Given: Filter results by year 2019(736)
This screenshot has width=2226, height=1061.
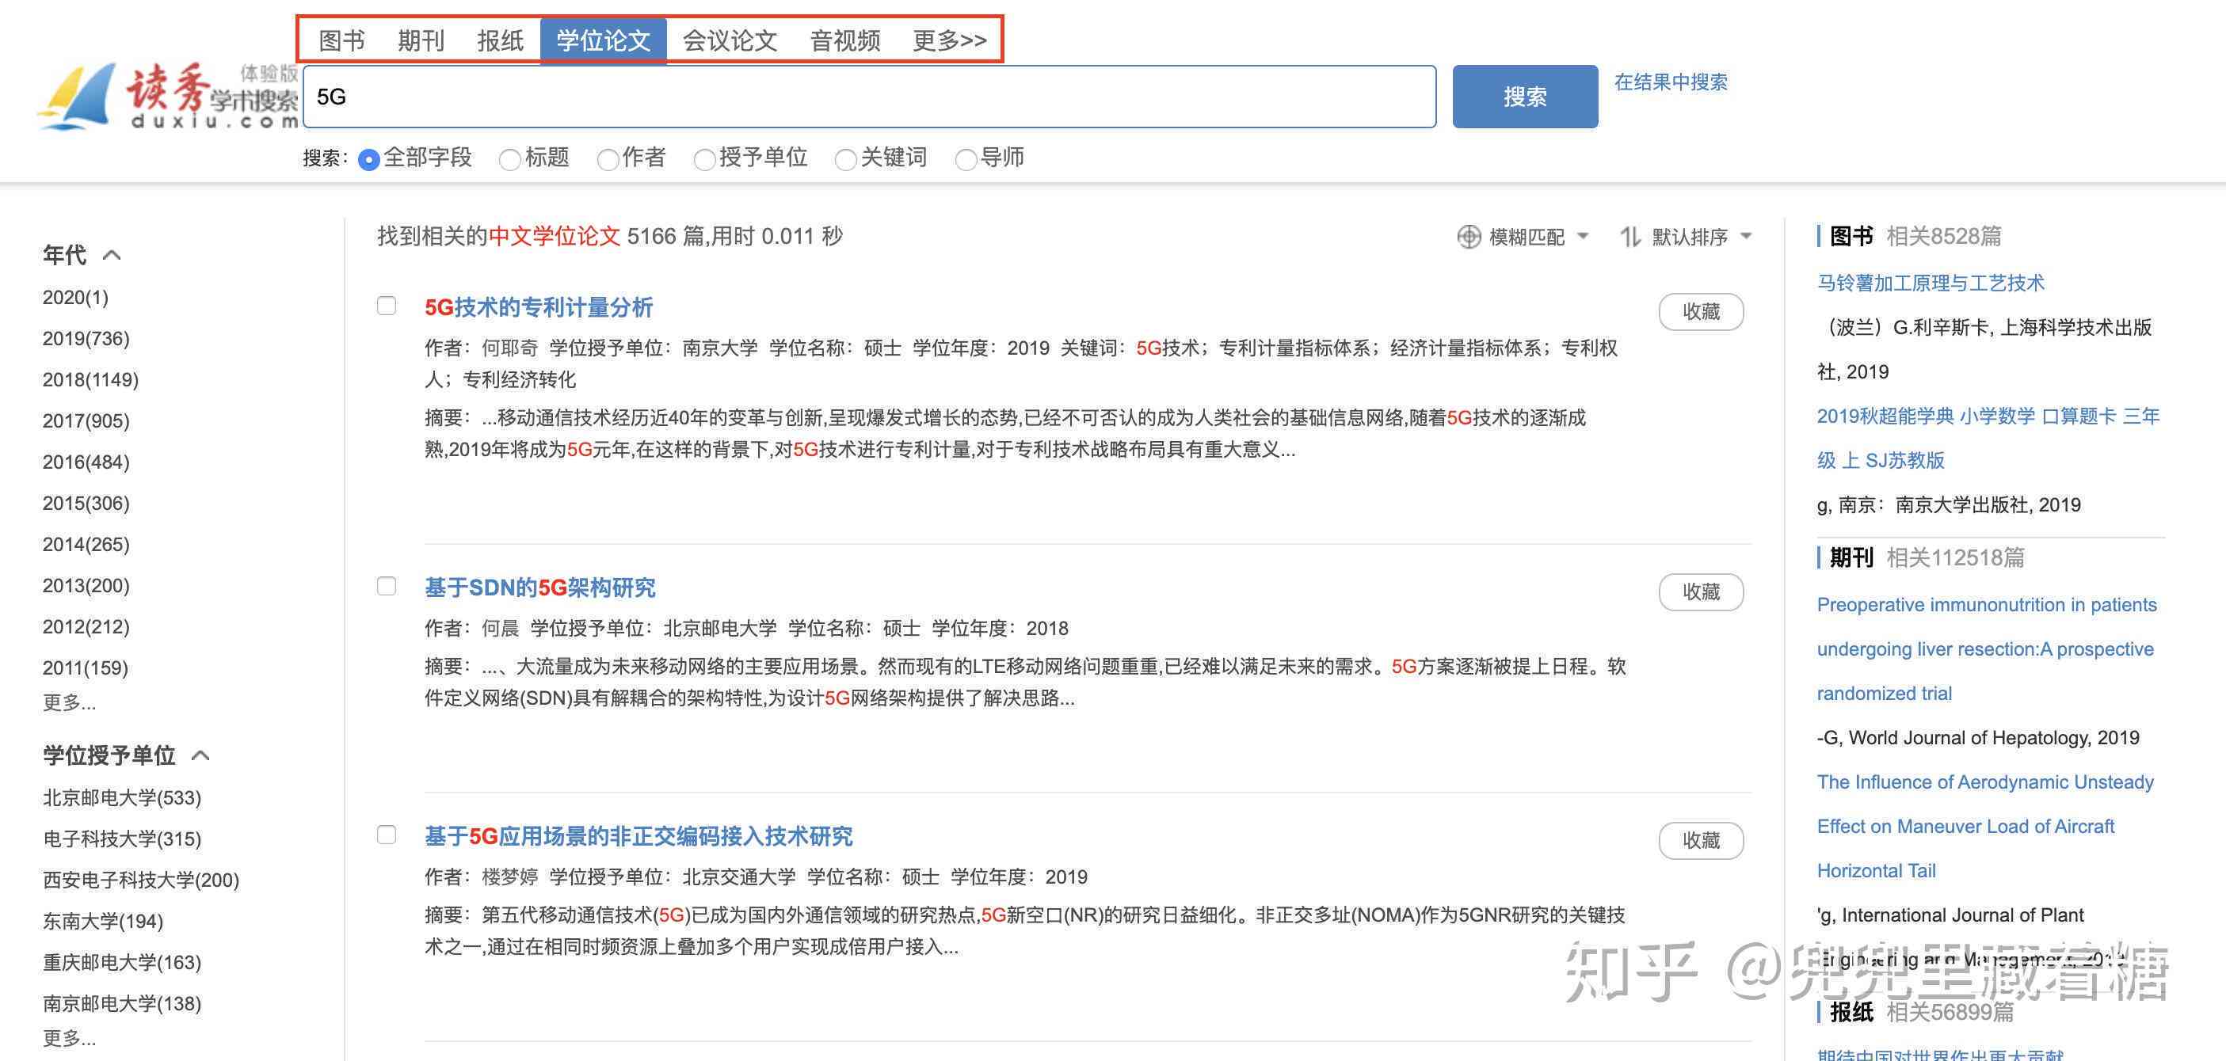Looking at the screenshot, I should (86, 339).
